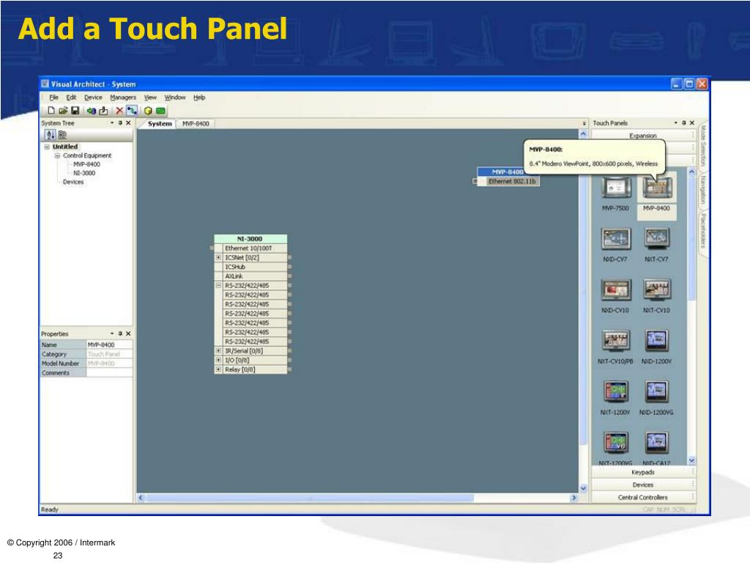Pick the NXT-1200V touch panel
750x563 pixels.
[615, 391]
